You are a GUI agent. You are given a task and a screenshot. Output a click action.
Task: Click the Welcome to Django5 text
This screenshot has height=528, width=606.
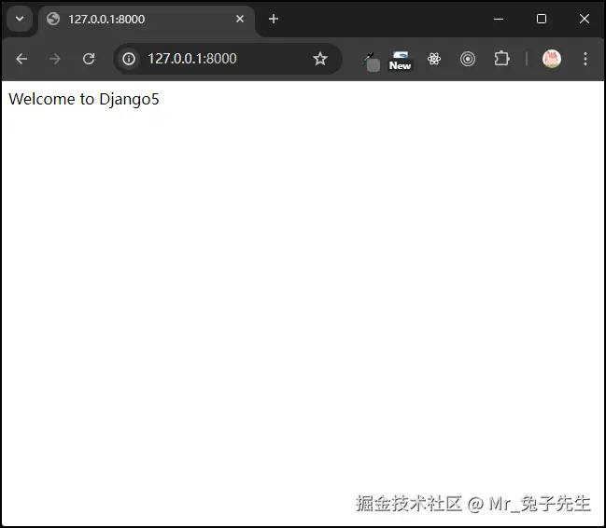(84, 100)
